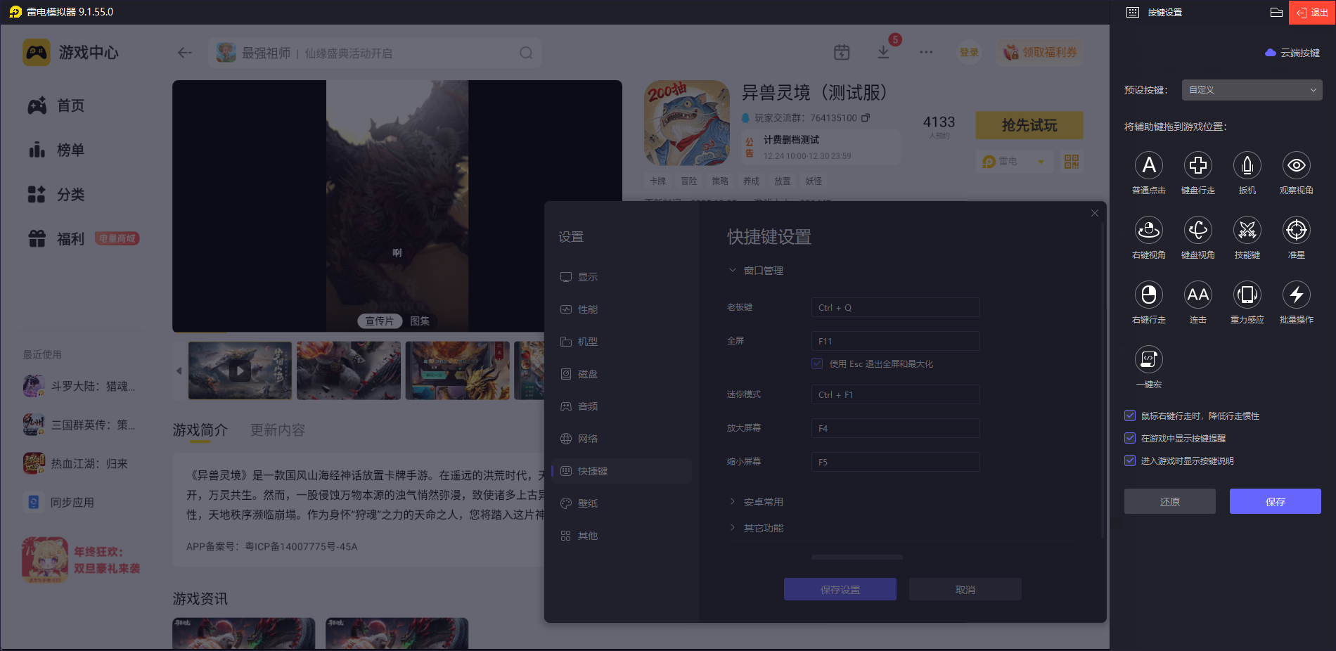
Task: Select the 右键视角 right-click view icon
Action: click(1149, 230)
